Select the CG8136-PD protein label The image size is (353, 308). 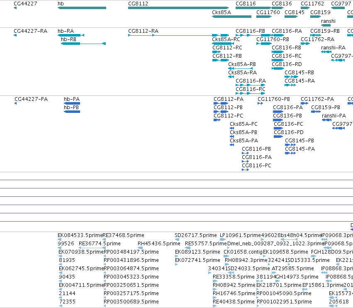click(289, 132)
